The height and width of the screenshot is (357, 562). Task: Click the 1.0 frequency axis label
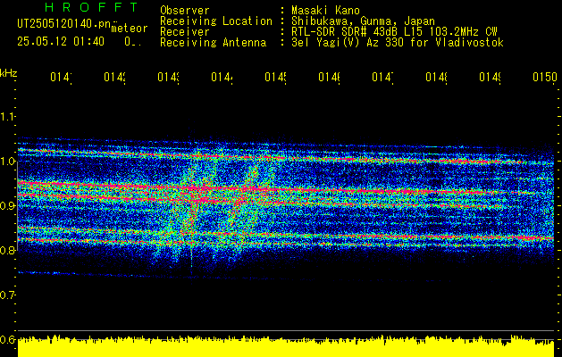click(7, 162)
